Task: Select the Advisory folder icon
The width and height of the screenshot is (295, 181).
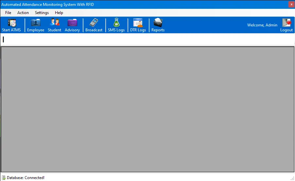Action: click(72, 23)
